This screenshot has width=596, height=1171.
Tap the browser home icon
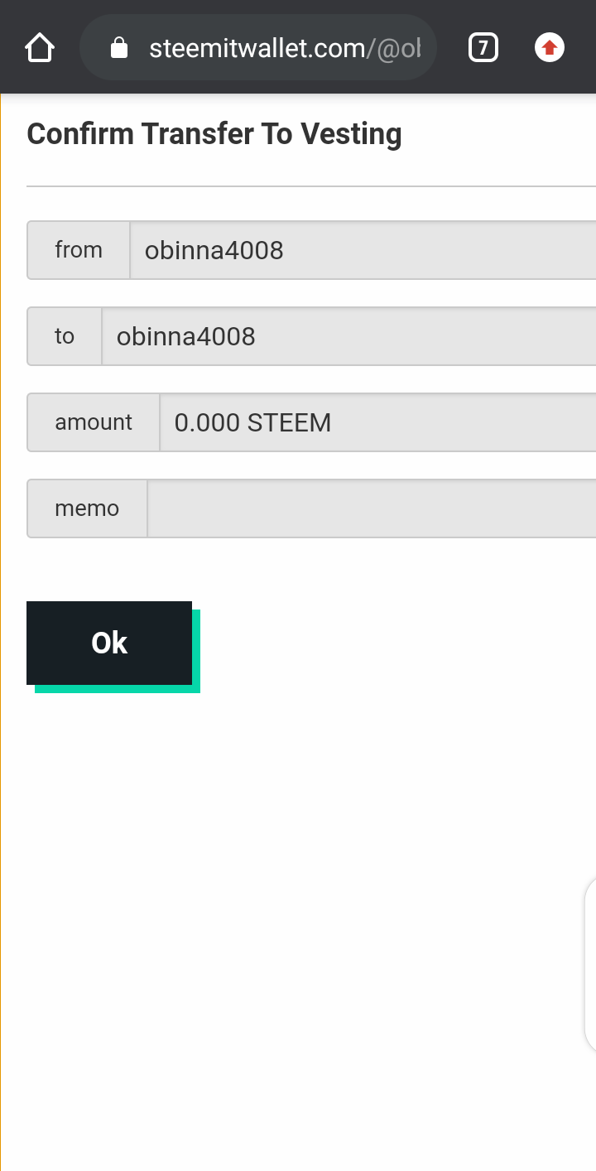(40, 48)
